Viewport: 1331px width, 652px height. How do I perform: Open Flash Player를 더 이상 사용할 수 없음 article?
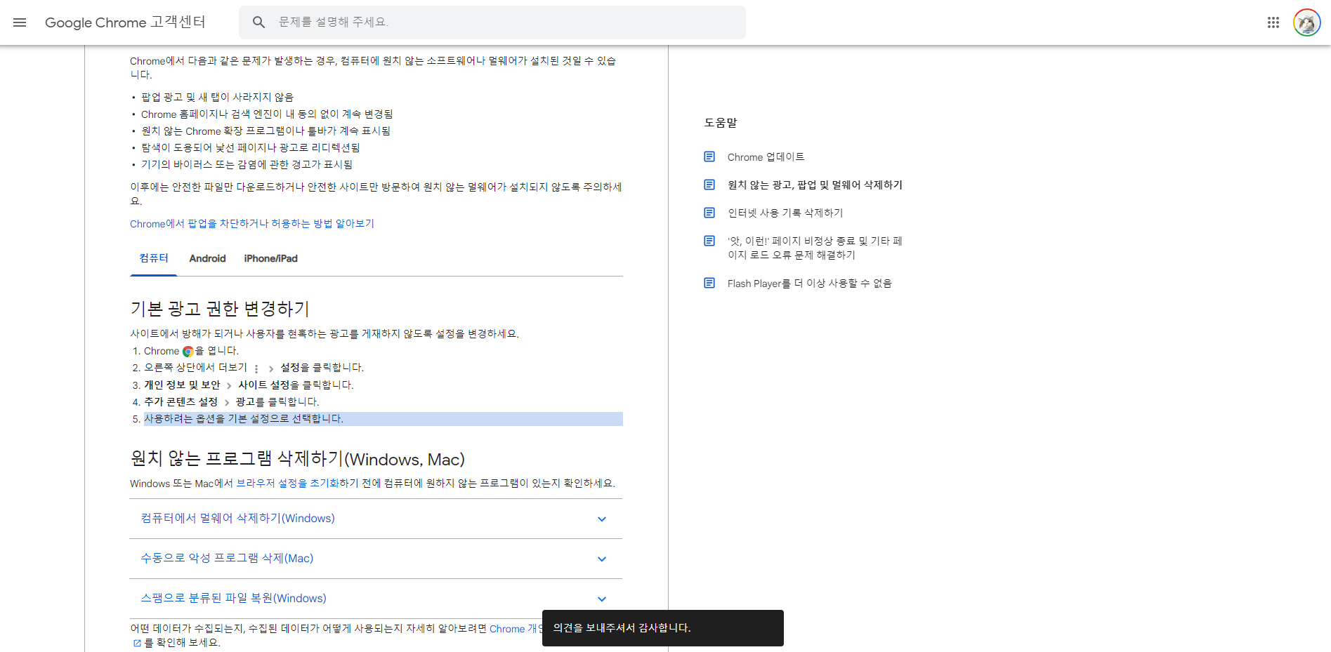[x=809, y=283]
